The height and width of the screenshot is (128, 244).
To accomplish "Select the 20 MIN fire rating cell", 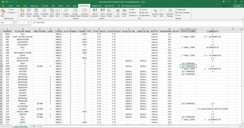I will pyautogui.click(x=40, y=66).
